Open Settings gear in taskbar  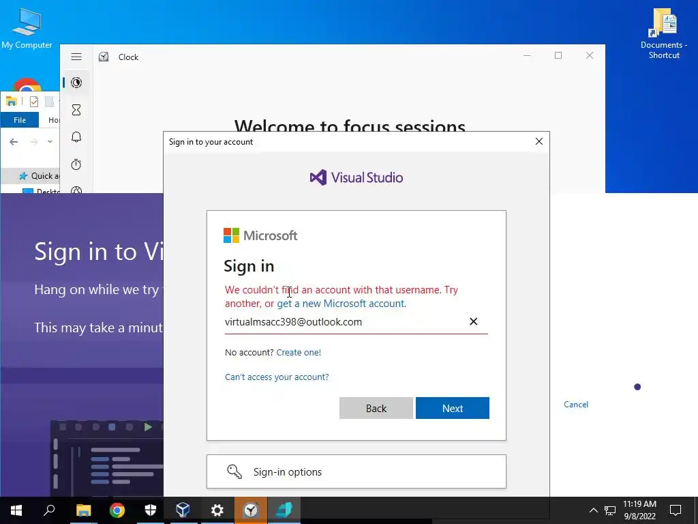[x=217, y=510]
